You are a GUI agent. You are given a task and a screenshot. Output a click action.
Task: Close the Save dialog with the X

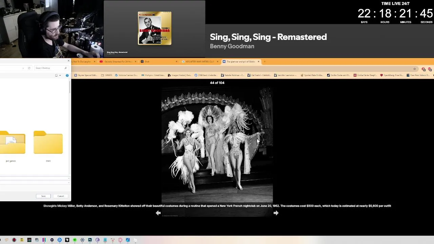pos(68,61)
